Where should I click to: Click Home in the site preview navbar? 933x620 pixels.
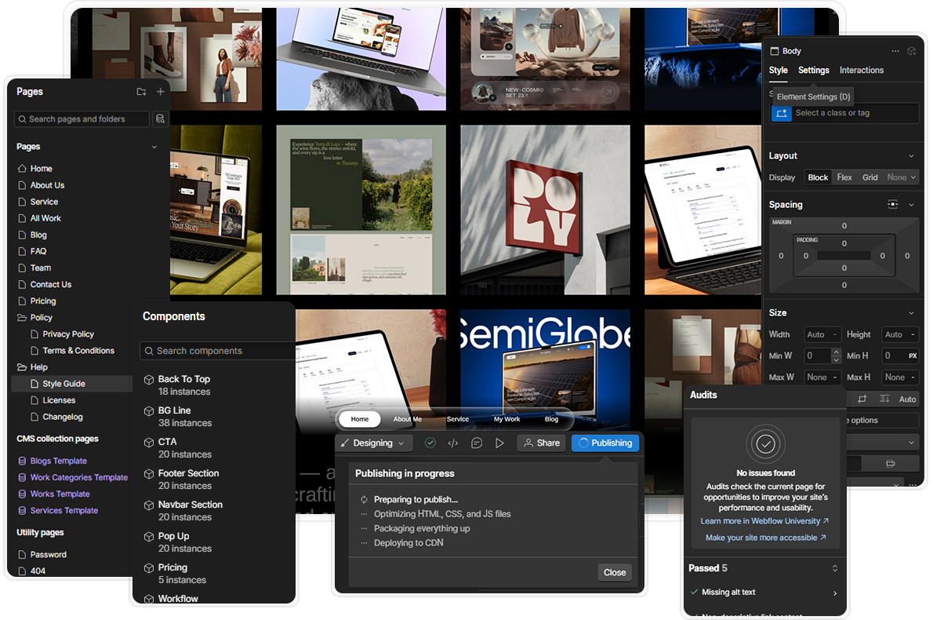pos(359,419)
